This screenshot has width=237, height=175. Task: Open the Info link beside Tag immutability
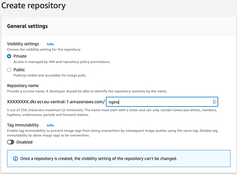pyautogui.click(x=50, y=125)
